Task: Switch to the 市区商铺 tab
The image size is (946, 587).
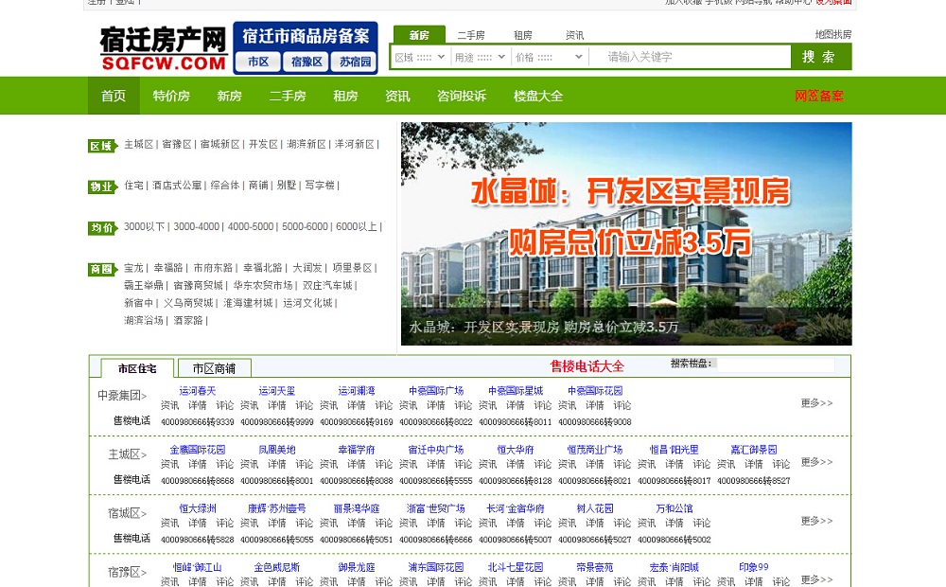Action: click(x=214, y=368)
